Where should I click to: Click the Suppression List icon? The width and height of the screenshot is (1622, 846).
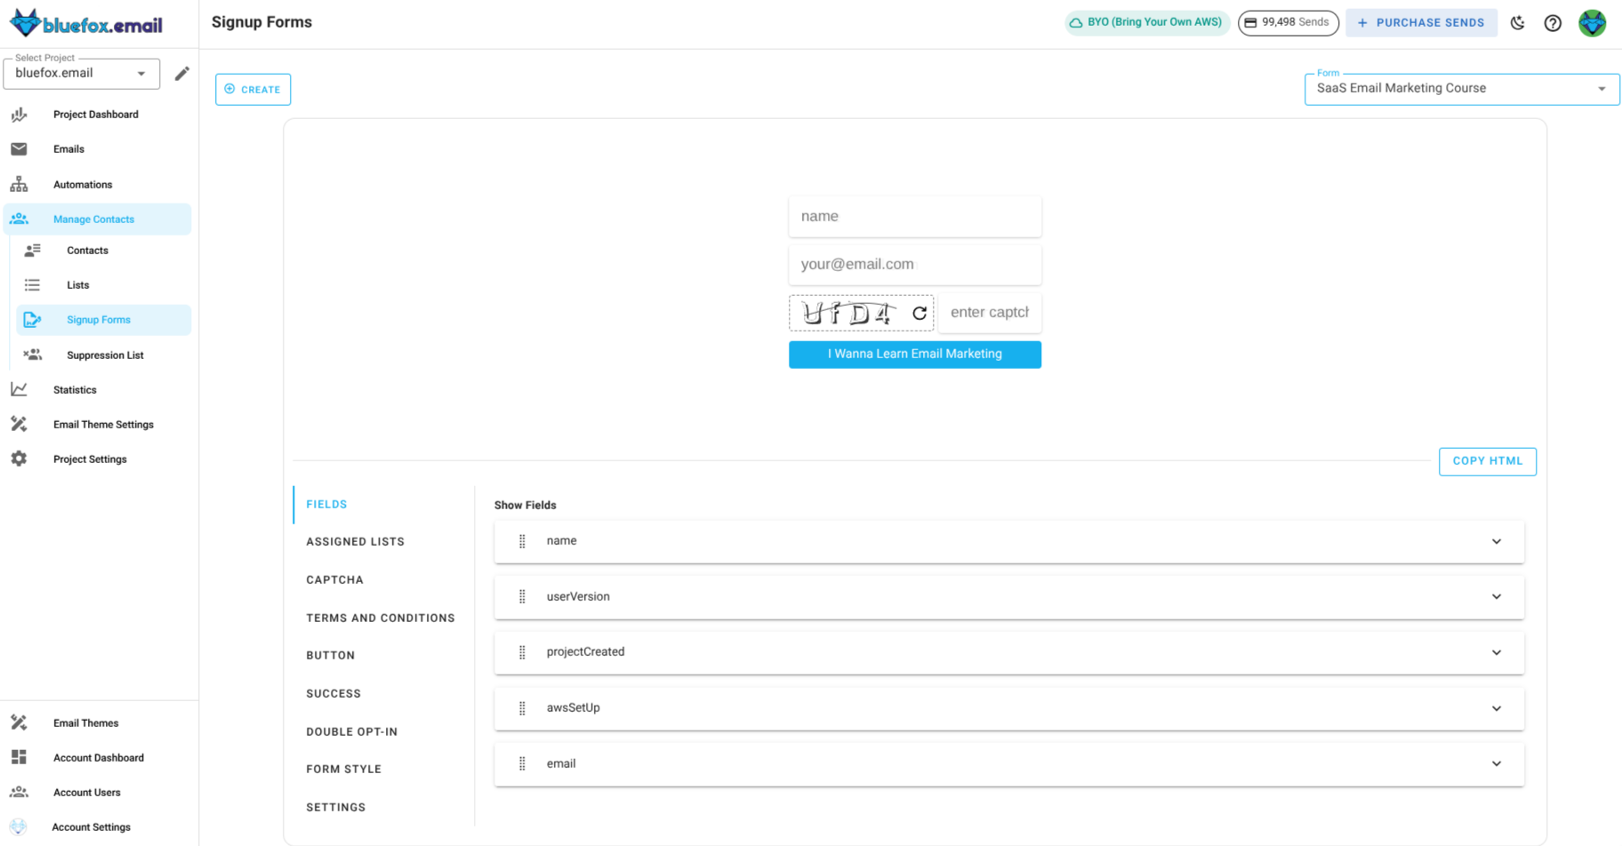pos(33,355)
